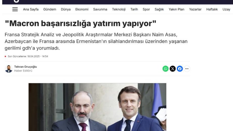View Yazarlar page

click(195, 9)
